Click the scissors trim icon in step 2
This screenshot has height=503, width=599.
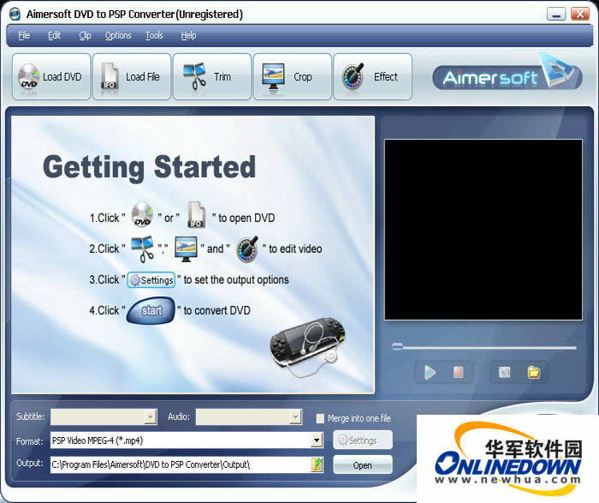[143, 249]
